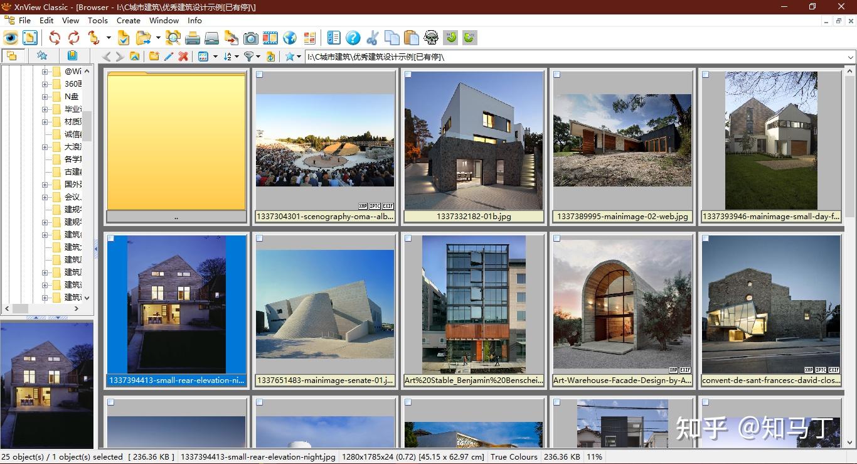857x464 pixels.
Task: Click the Cut scissors icon
Action: 373,38
